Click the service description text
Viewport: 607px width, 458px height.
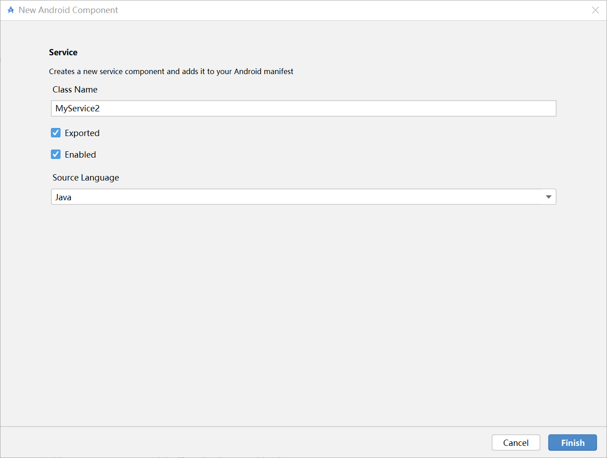(x=171, y=72)
